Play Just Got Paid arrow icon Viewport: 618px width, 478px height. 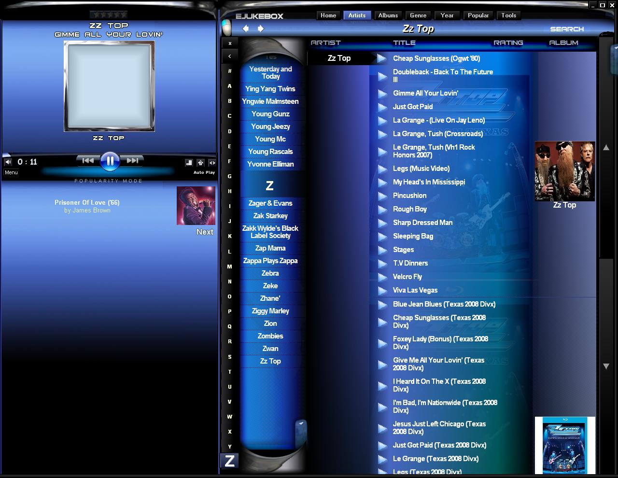pos(382,107)
